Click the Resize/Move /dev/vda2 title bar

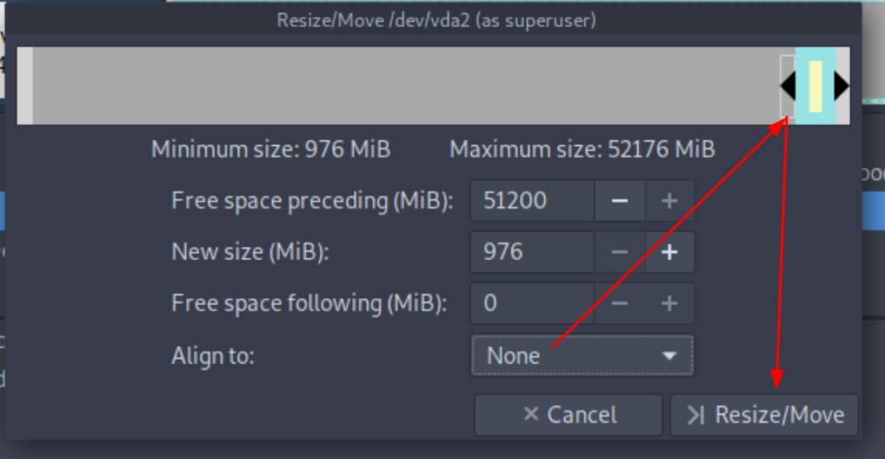click(436, 20)
